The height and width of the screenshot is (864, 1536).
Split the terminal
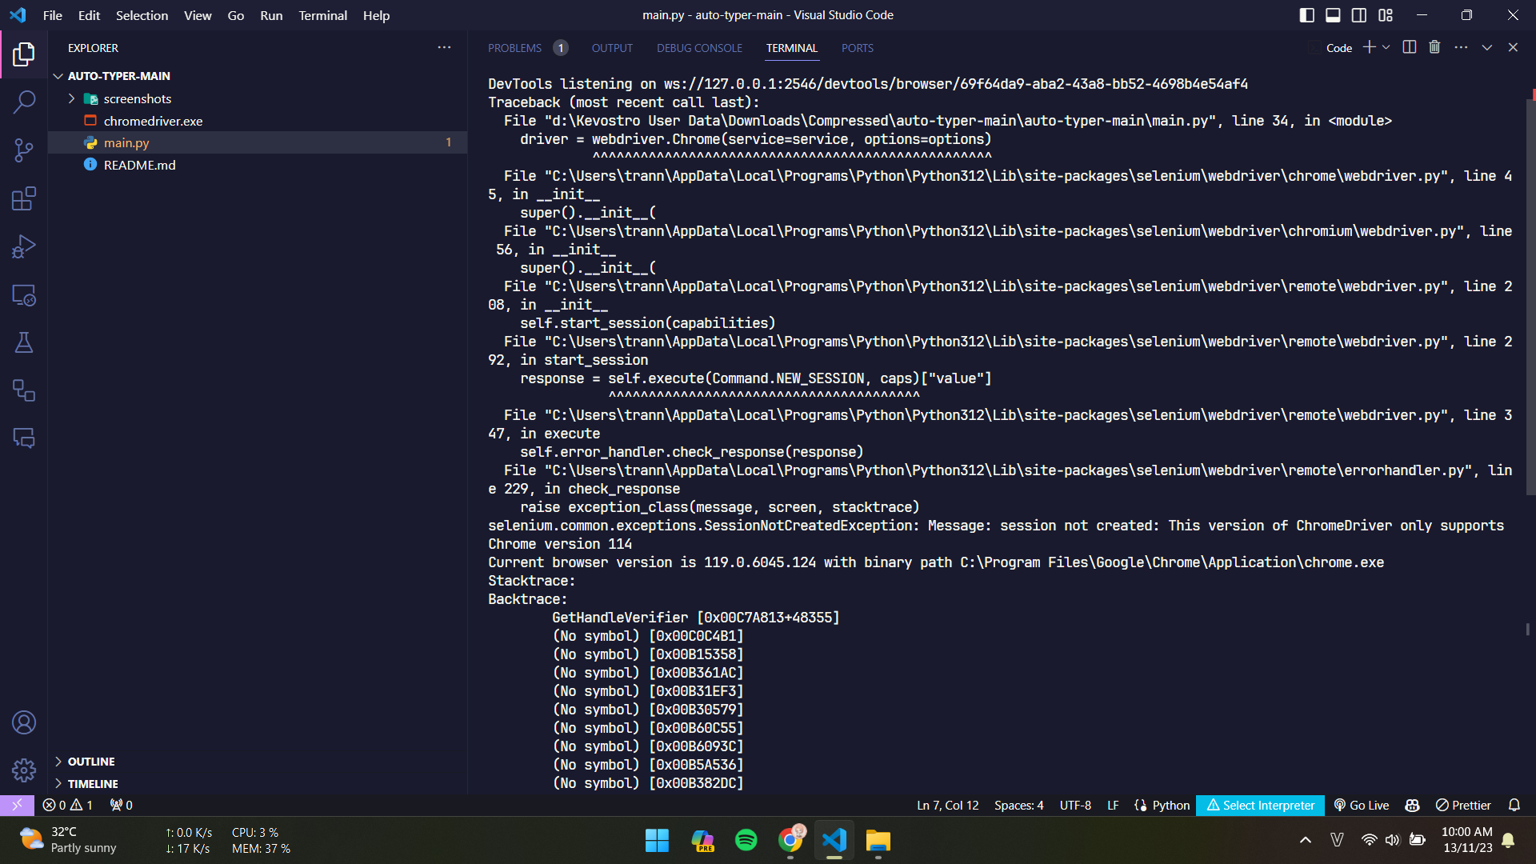(x=1408, y=47)
